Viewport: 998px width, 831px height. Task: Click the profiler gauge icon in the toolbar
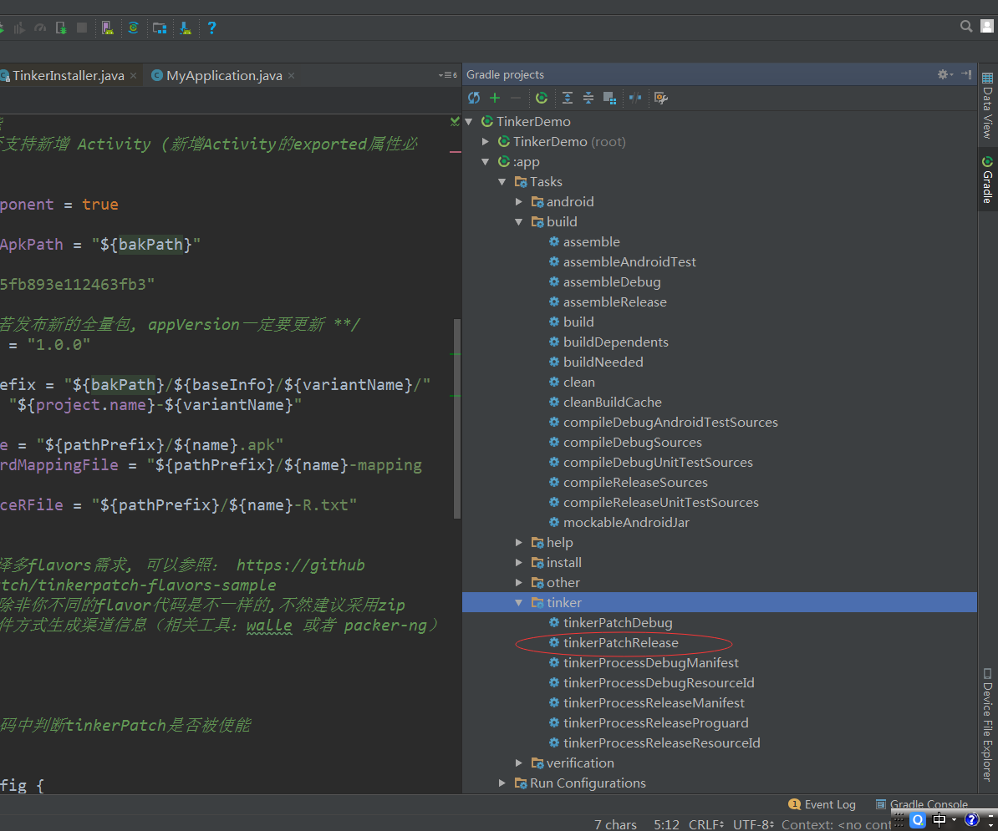click(40, 28)
